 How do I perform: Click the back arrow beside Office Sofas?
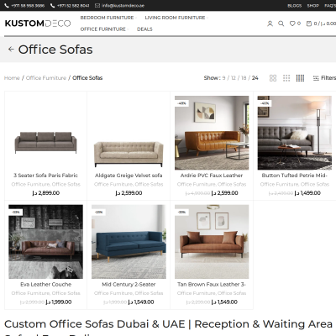coord(11,50)
